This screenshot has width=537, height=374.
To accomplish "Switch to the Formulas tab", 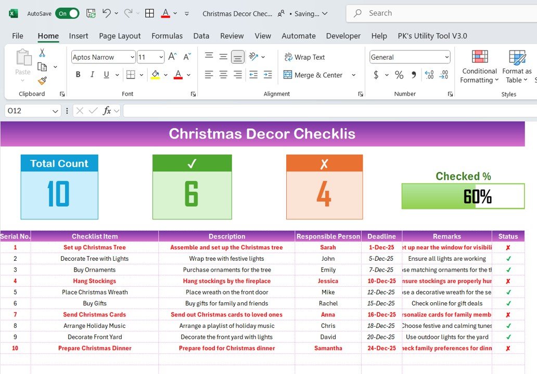I will point(167,36).
